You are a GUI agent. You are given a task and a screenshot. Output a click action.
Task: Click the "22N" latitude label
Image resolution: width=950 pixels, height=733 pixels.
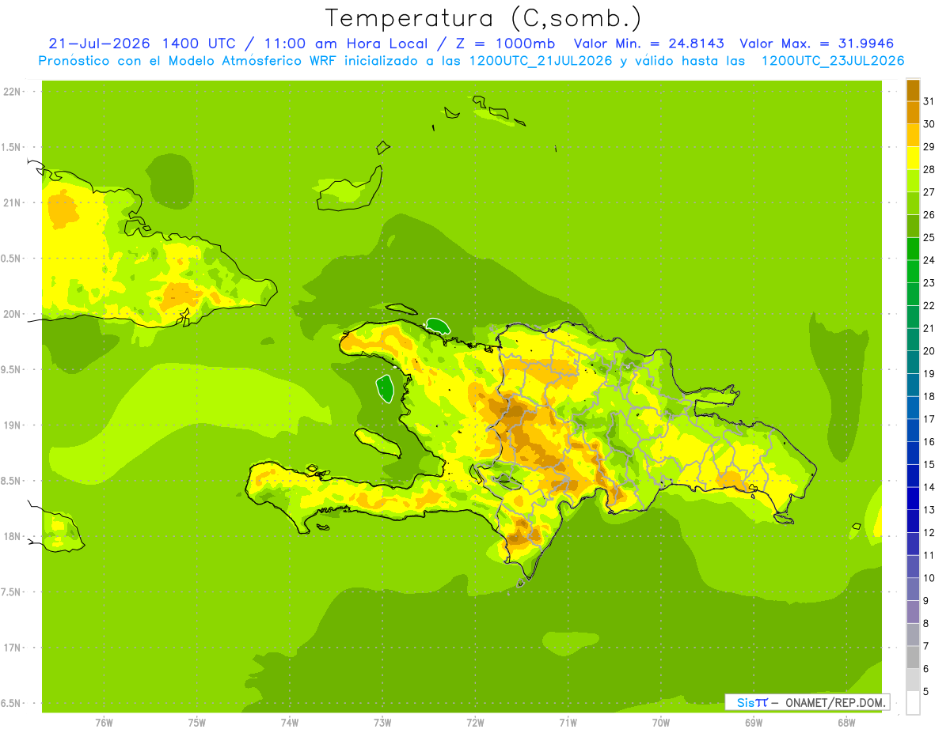point(12,92)
